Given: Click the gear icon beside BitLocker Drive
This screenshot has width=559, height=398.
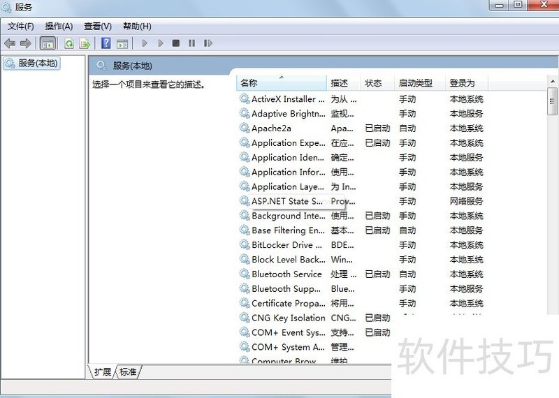Looking at the screenshot, I should pos(244,245).
